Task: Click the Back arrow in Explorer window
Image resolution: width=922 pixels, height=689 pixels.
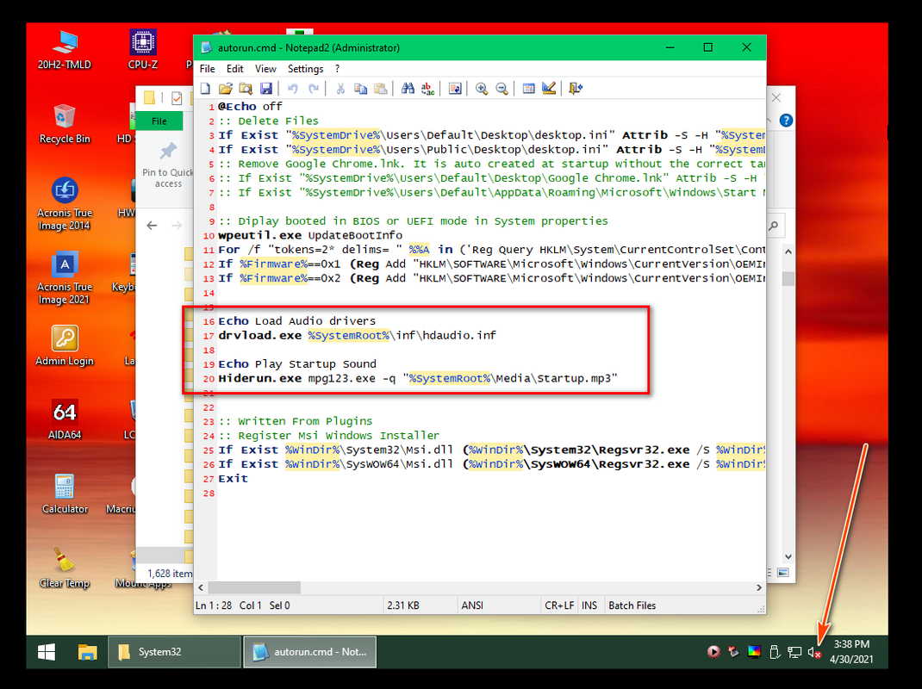Action: coord(152,226)
